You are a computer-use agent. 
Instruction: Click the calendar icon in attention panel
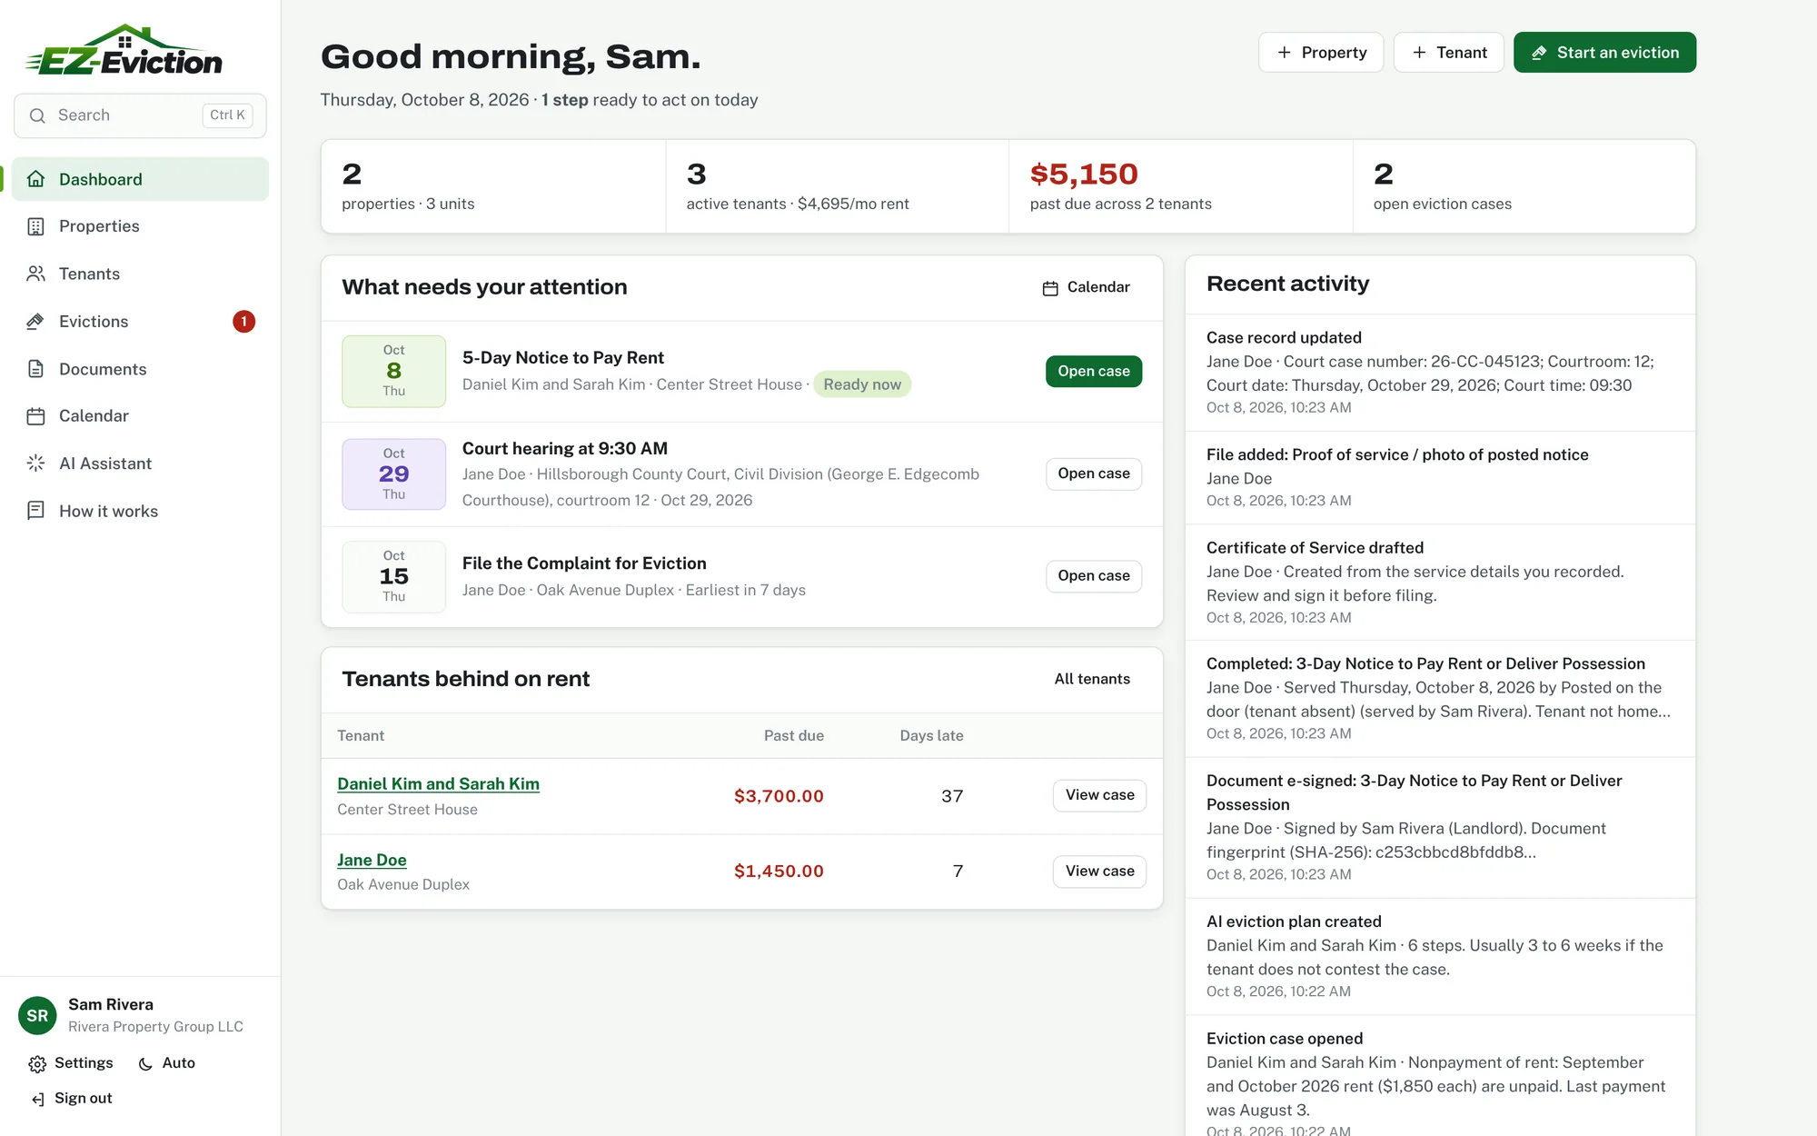1050,288
